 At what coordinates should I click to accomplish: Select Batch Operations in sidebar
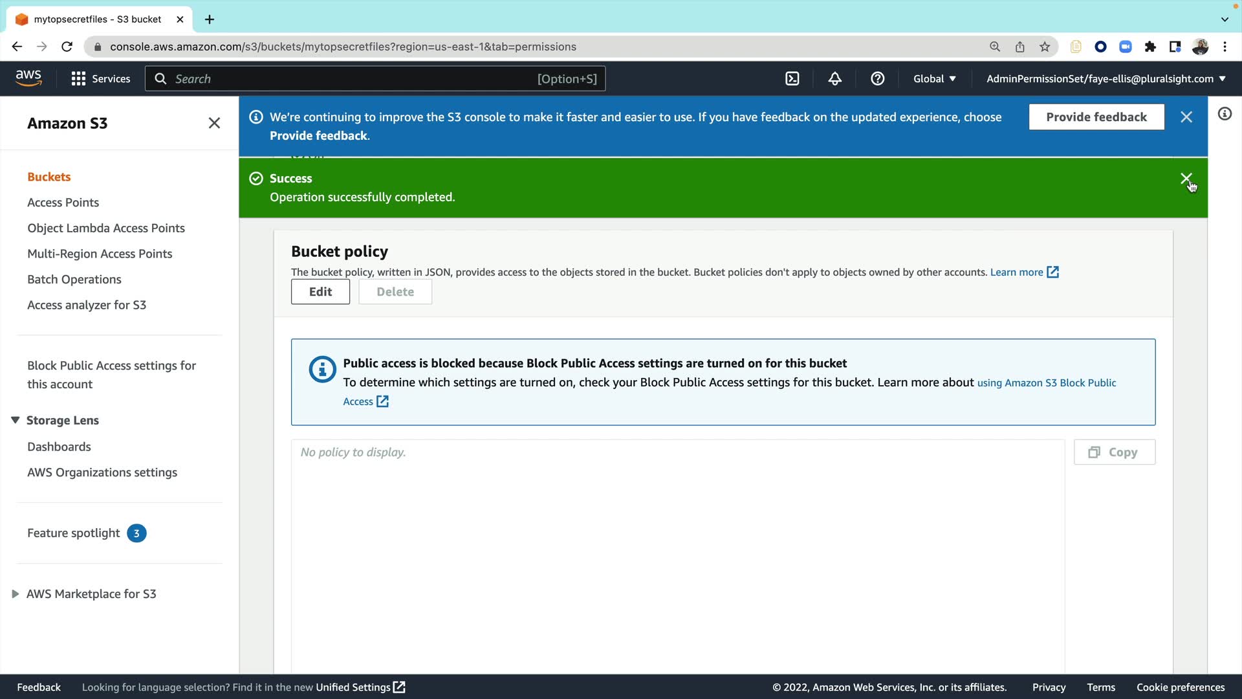[74, 280]
